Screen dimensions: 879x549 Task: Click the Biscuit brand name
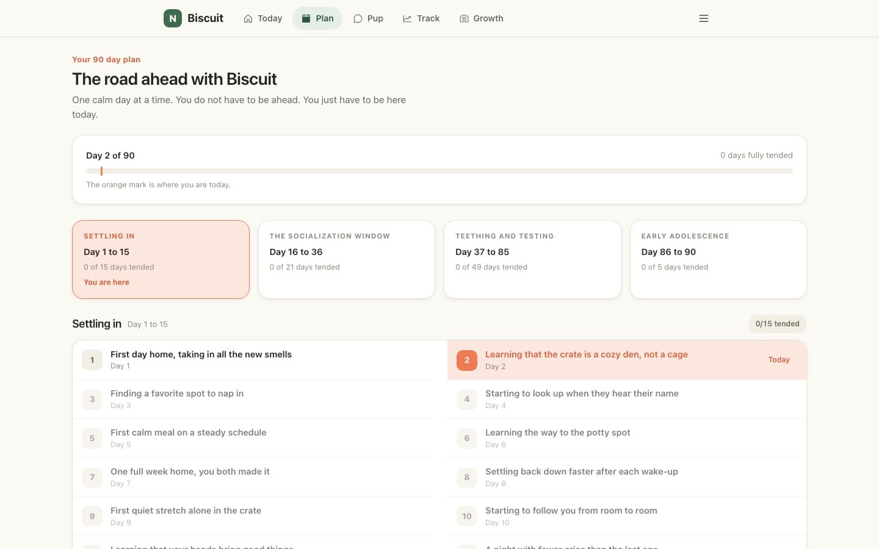coord(205,18)
